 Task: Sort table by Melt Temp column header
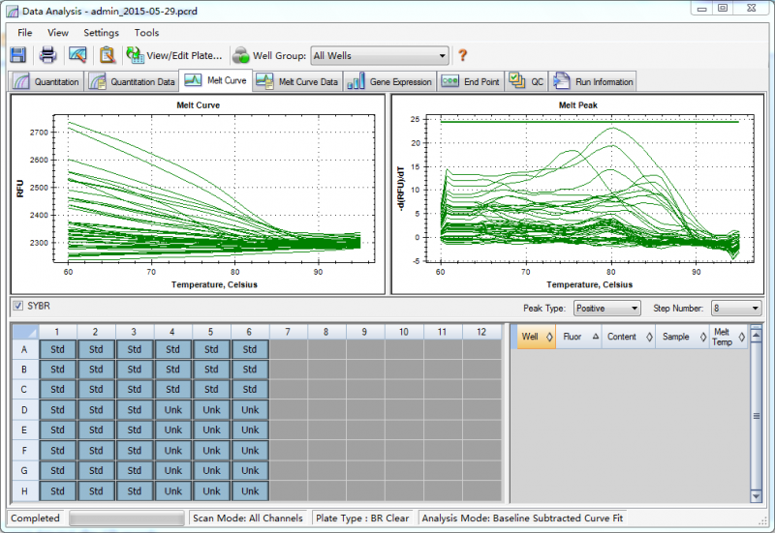[x=725, y=337]
